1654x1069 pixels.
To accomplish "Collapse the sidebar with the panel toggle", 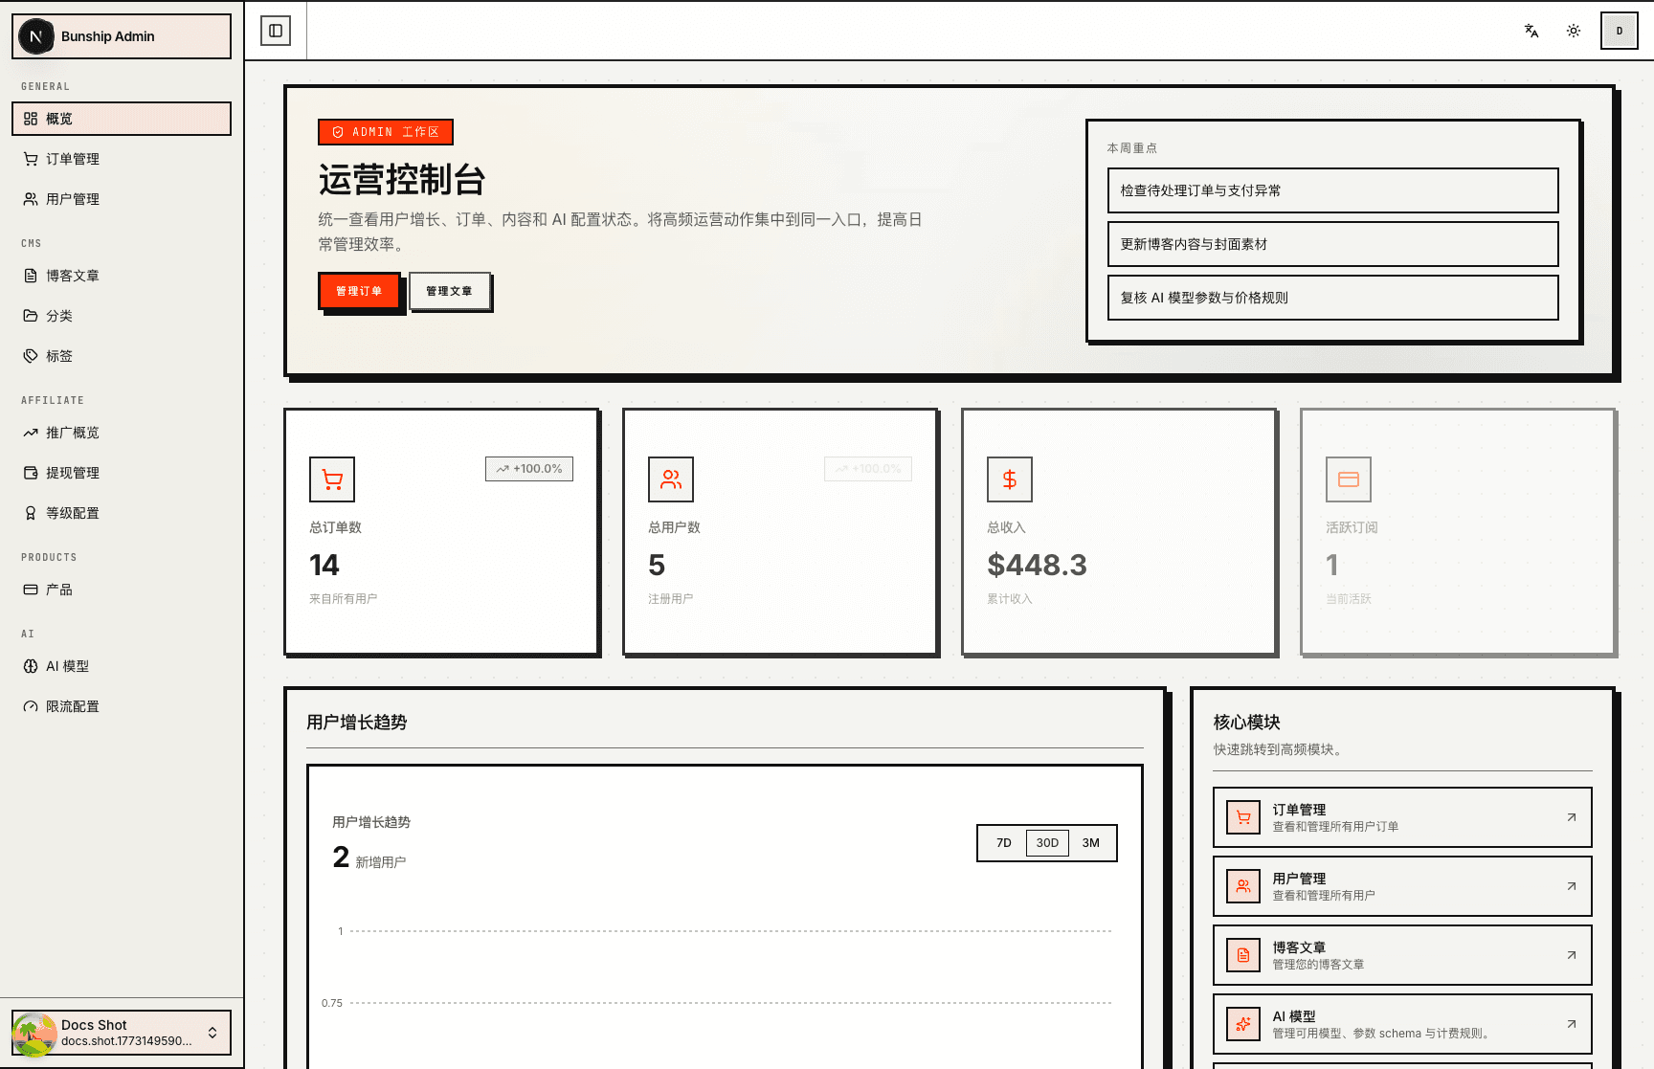I will coord(277,30).
